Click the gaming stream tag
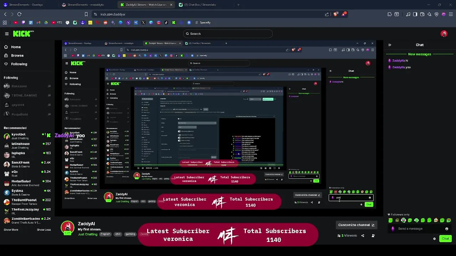The height and width of the screenshot is (256, 456). coord(130,234)
